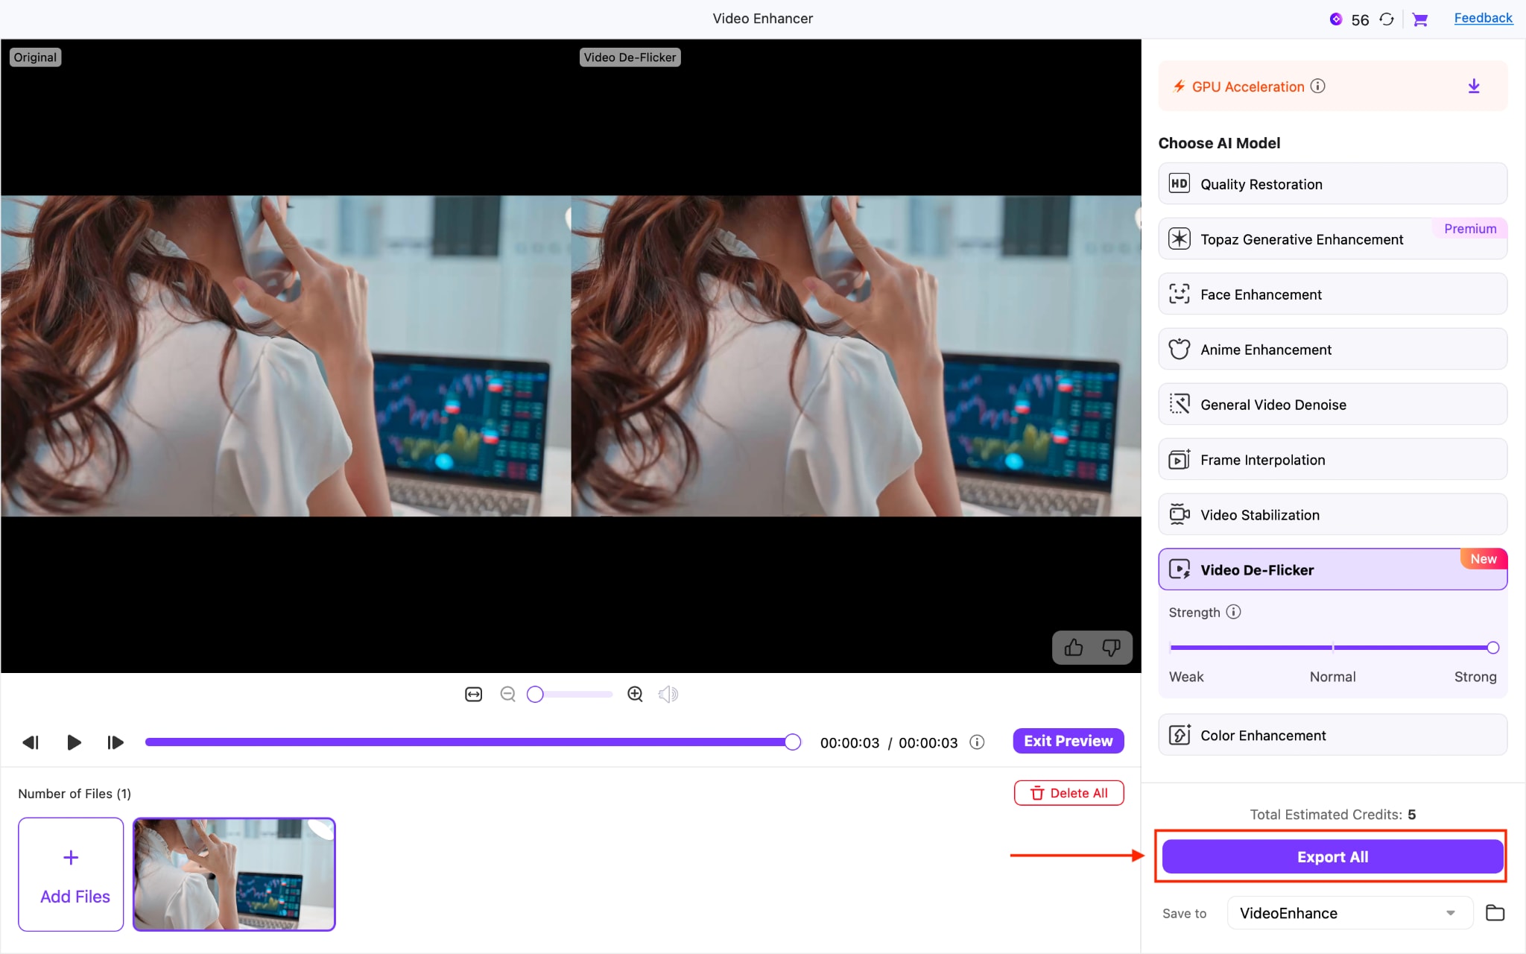Click the current time 00:00:03
Viewport: 1526px width, 954px height.
849,743
